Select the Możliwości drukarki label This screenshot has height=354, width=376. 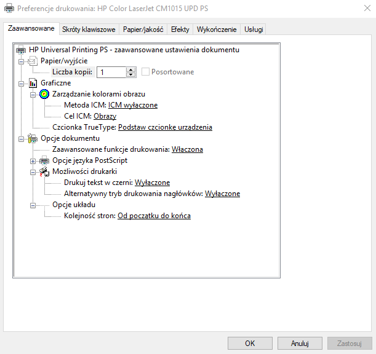click(85, 171)
